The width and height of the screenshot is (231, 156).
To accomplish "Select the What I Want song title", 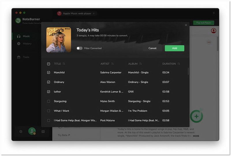I will (62, 111).
